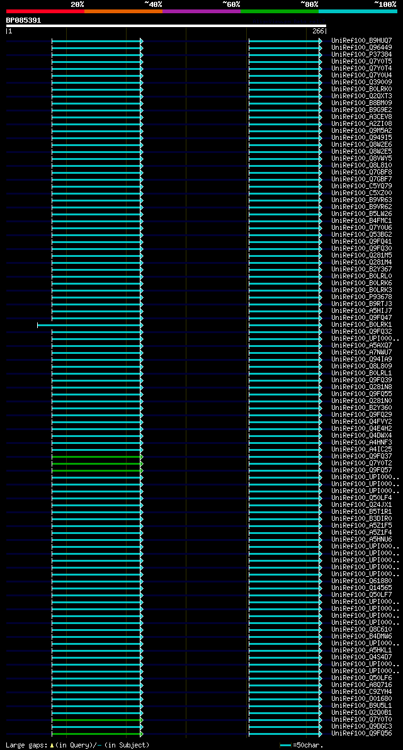The width and height of the screenshot is (403, 750).
Task: Select the UniRef100_Q9FQ57 label
Action: point(361,470)
